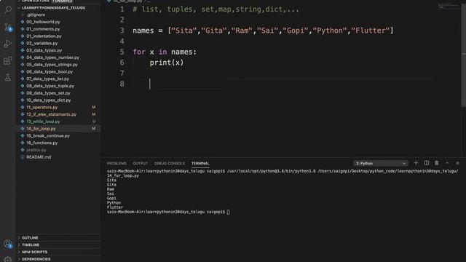Click the info icon beside README.md
The width and height of the screenshot is (466, 262).
pos(23,157)
